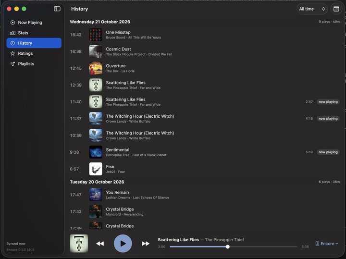The width and height of the screenshot is (346, 259).
Task: Go to the Ratings section
Action: [x=34, y=53]
